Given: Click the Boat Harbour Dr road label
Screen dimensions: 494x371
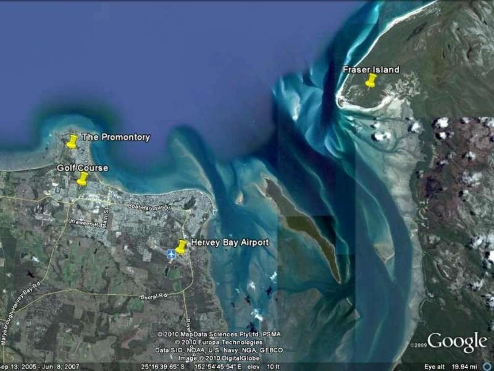Looking at the screenshot, I should [x=149, y=206].
